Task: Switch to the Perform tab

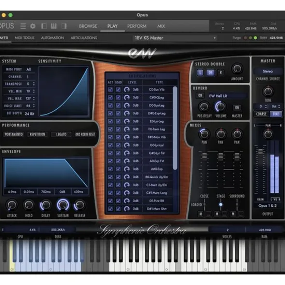Action: coord(137,26)
